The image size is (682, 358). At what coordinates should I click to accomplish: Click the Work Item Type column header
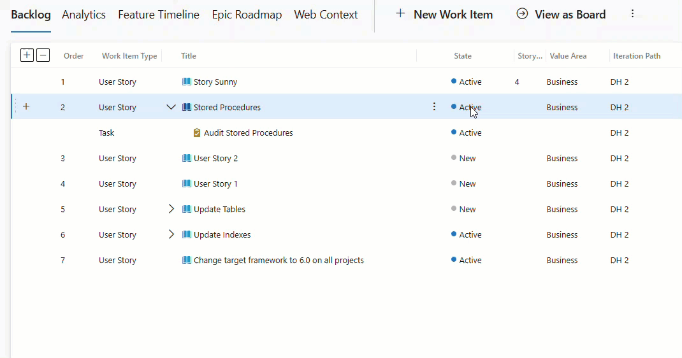coord(129,56)
